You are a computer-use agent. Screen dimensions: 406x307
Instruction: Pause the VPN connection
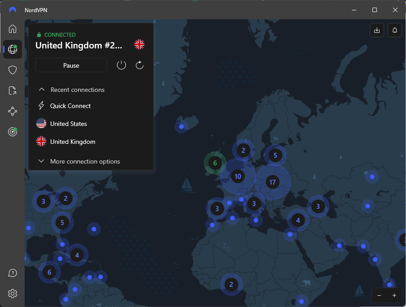[71, 65]
